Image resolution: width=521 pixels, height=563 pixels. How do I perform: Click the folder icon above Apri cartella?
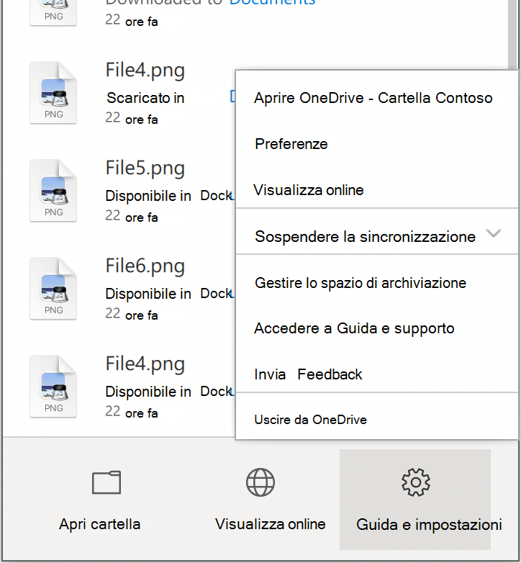coord(107,482)
